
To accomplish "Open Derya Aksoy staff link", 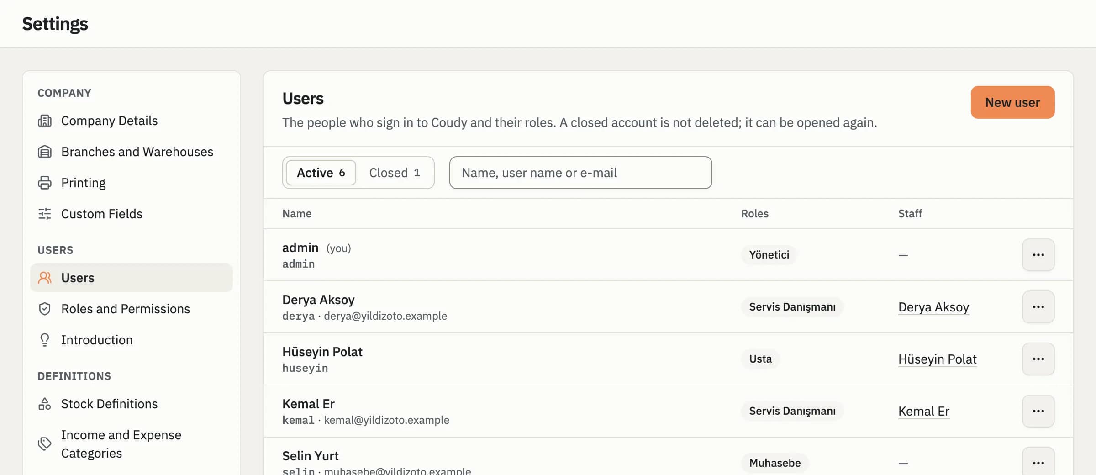I will point(933,307).
